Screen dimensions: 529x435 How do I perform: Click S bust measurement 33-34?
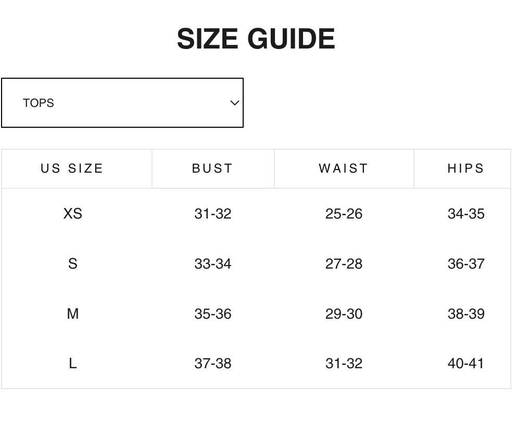click(x=213, y=263)
